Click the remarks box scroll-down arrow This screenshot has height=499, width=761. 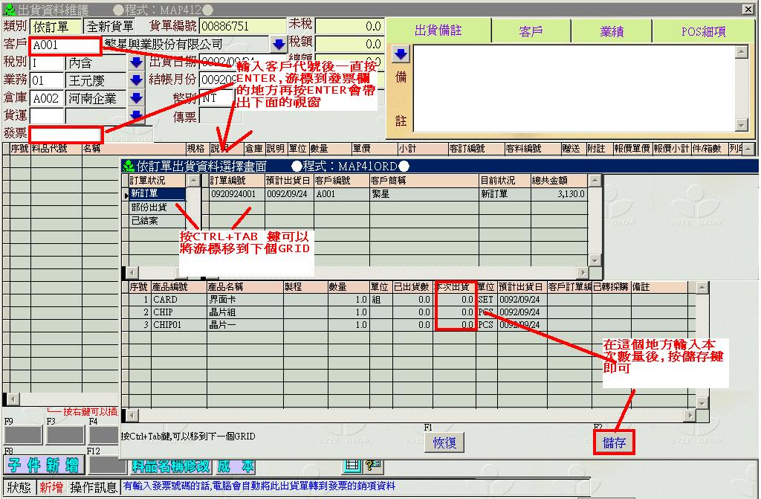pyautogui.click(x=740, y=125)
